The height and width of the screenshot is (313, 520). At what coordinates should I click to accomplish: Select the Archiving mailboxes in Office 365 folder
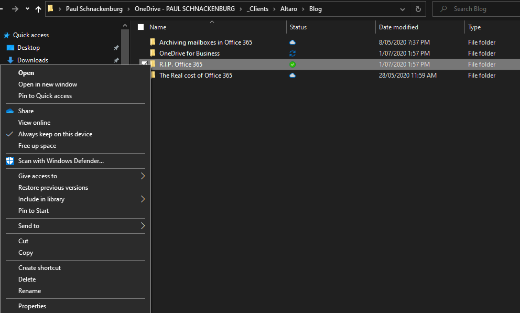pos(205,42)
